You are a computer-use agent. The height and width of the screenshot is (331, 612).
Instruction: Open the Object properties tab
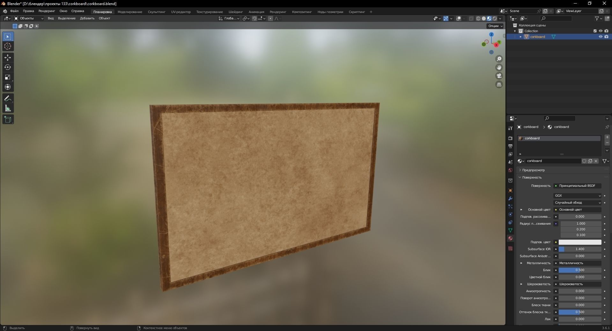510,190
